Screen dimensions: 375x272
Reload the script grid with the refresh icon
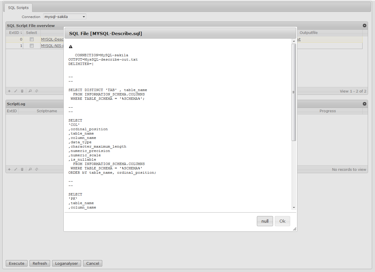pos(36,91)
